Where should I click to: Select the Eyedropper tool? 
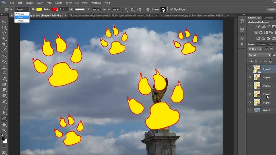pos(4,50)
